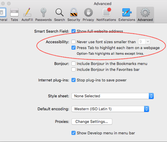Open the minimum font size dropdown

click(144, 41)
